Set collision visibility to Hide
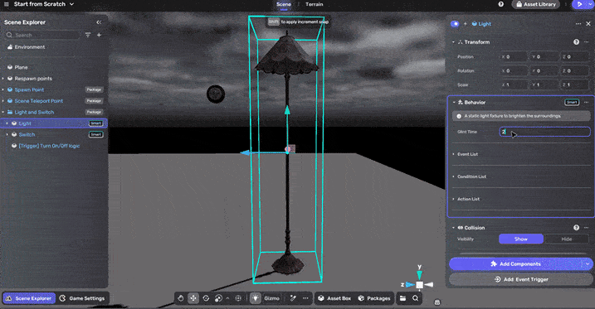 567,239
